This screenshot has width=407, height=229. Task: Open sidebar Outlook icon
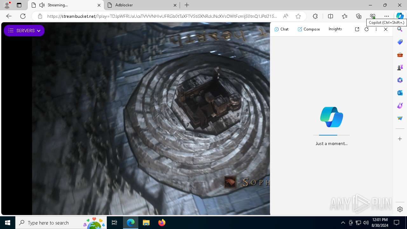coord(400,93)
